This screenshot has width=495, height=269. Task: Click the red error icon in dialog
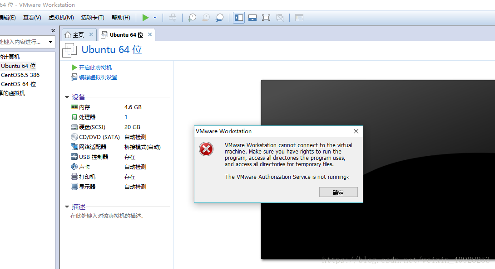[x=206, y=149]
